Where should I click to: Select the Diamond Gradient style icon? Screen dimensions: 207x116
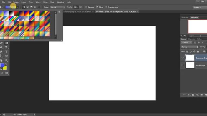pyautogui.click(x=39, y=7)
